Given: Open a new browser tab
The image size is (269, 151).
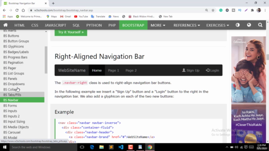Looking at the screenshot, I should pyautogui.click(x=53, y=3).
